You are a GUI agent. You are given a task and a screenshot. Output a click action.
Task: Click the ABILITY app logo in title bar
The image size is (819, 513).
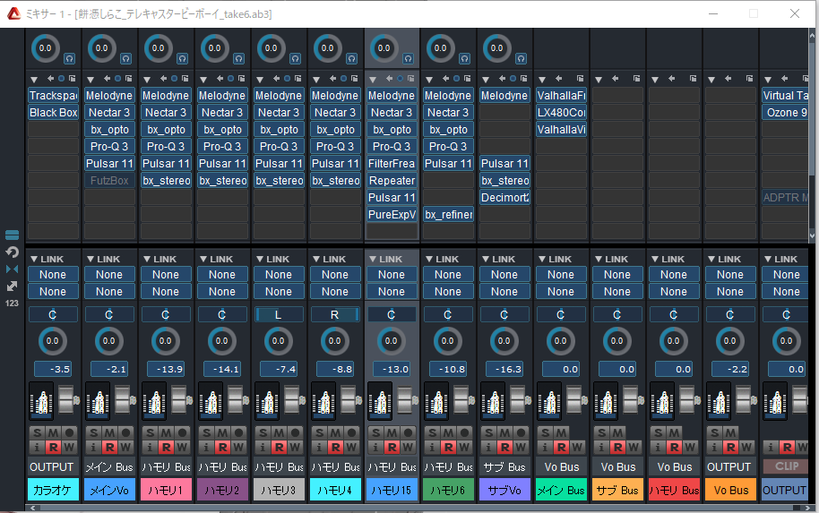click(x=13, y=13)
